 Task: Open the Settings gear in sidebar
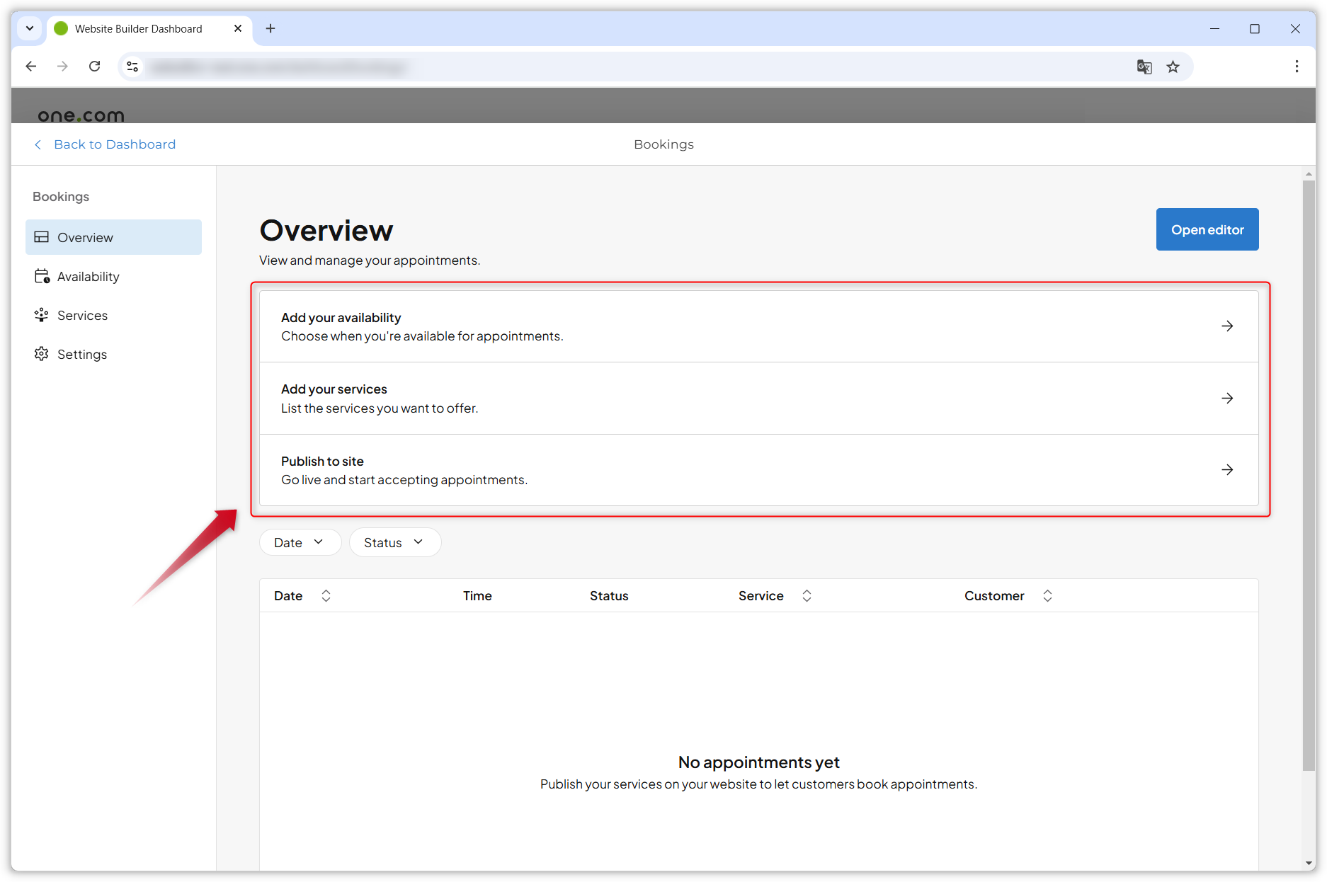coord(41,354)
